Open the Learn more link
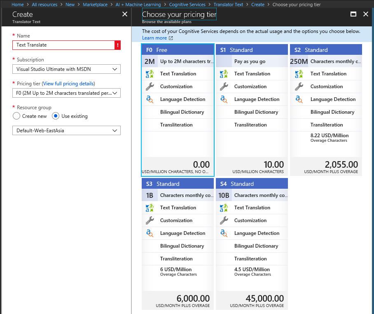 tap(154, 38)
